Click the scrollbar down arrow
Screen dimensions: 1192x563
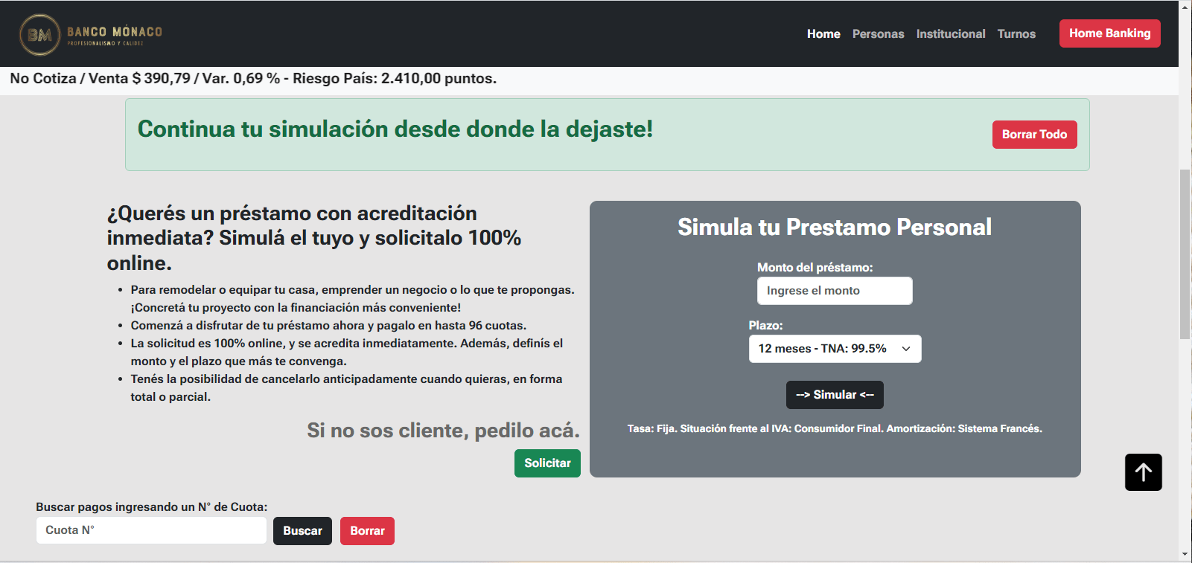pos(1185,555)
